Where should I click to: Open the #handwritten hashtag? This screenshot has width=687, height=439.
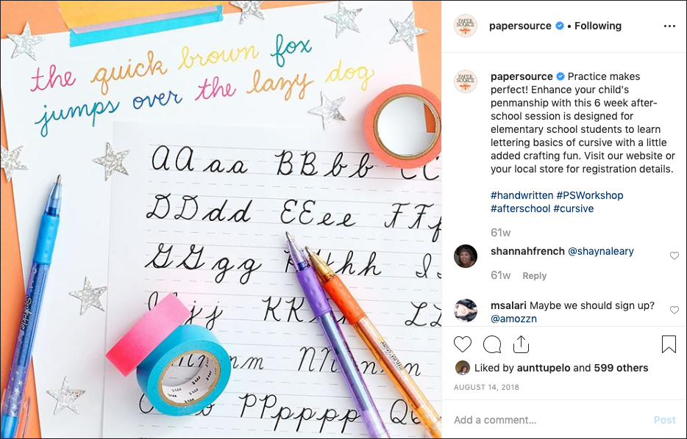point(522,195)
